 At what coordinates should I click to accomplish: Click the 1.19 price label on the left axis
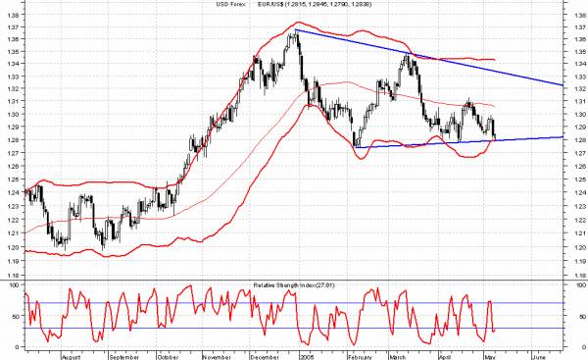point(13,261)
